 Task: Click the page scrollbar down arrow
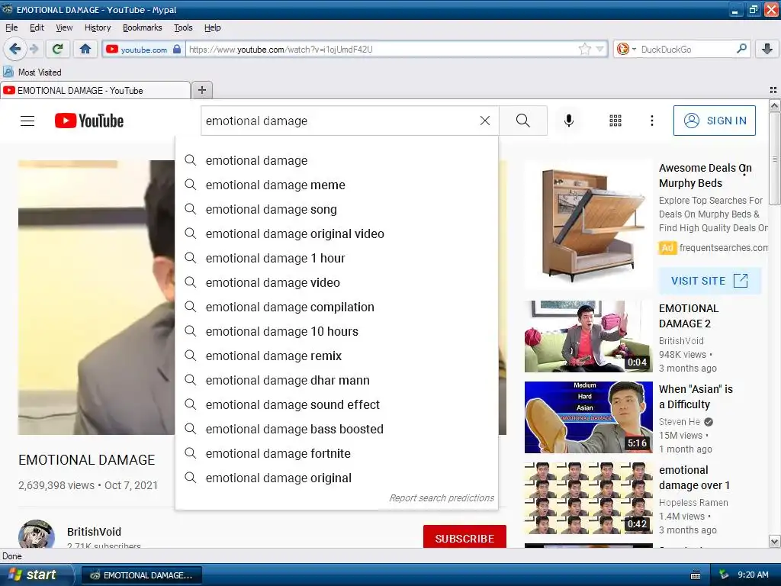click(774, 542)
